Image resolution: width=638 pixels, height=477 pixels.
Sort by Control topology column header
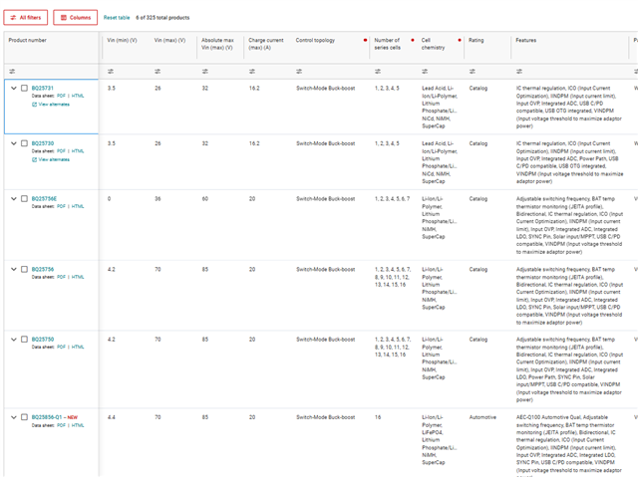point(315,40)
